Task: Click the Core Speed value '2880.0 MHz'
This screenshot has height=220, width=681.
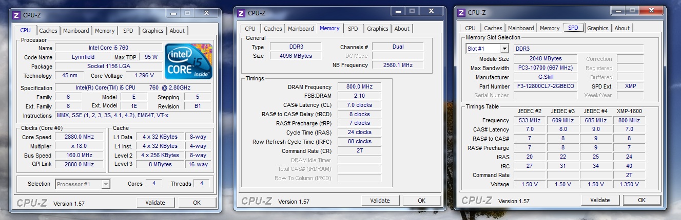Action: [x=80, y=137]
